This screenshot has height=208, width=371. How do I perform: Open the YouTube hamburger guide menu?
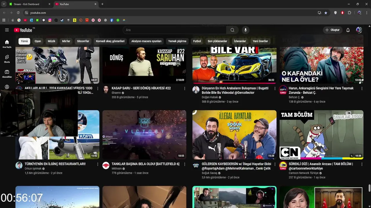pyautogui.click(x=7, y=30)
